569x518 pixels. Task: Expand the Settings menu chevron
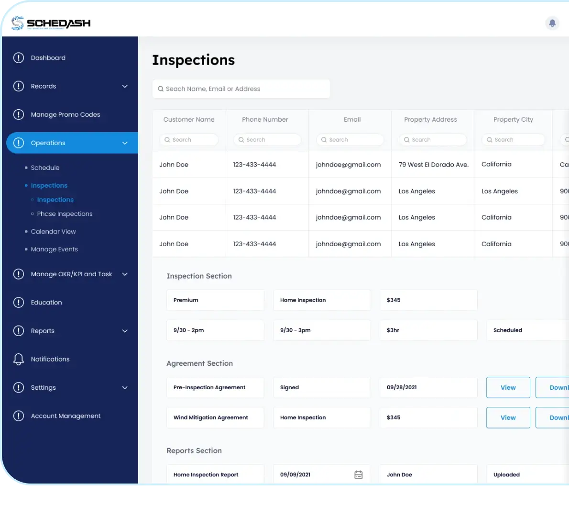[x=125, y=387]
